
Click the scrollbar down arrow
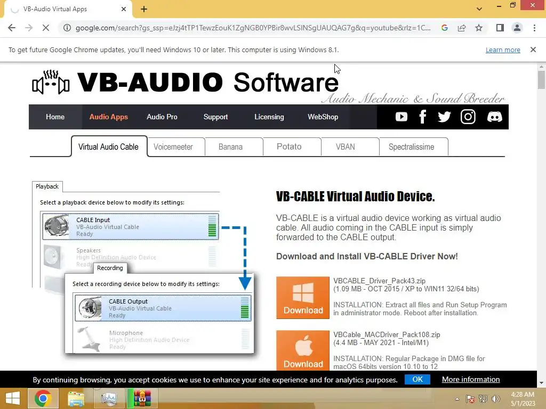(542, 383)
